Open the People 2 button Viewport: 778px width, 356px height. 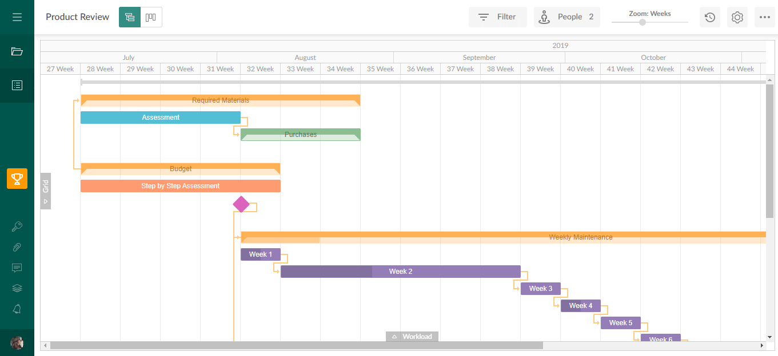point(567,17)
